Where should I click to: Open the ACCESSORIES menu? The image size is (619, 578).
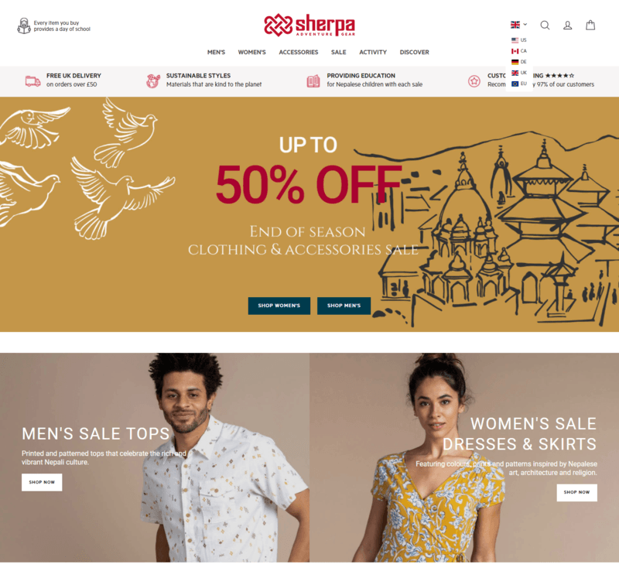[299, 52]
